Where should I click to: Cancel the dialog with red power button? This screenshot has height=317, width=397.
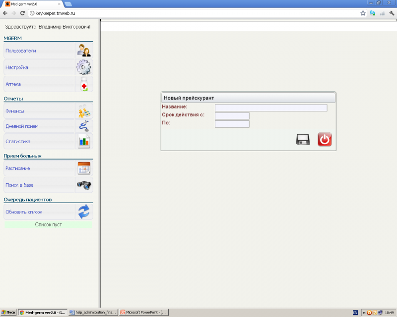coord(325,140)
